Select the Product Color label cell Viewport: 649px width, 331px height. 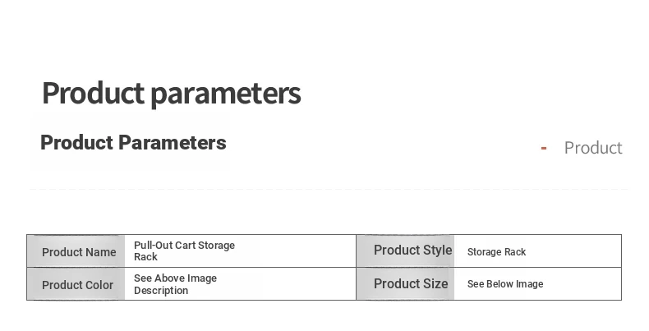77,285
